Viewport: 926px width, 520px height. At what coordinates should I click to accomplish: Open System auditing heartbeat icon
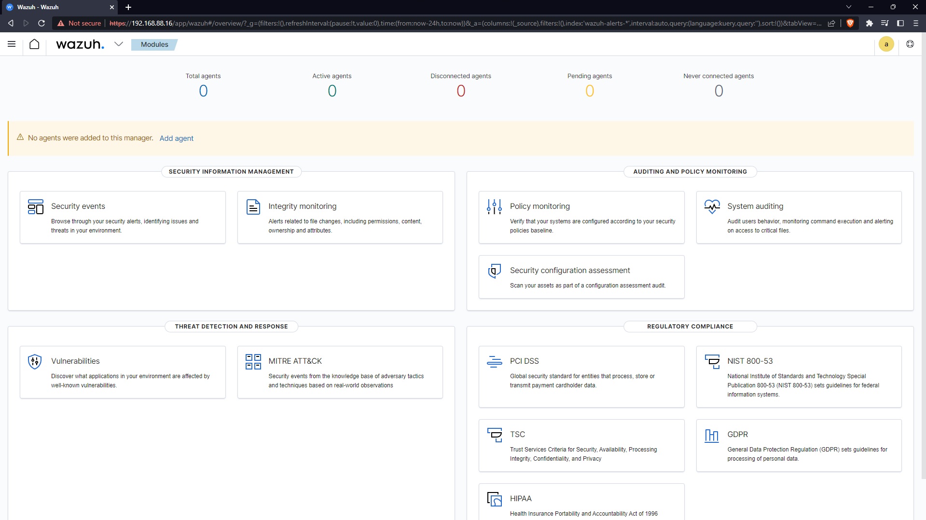click(x=712, y=206)
